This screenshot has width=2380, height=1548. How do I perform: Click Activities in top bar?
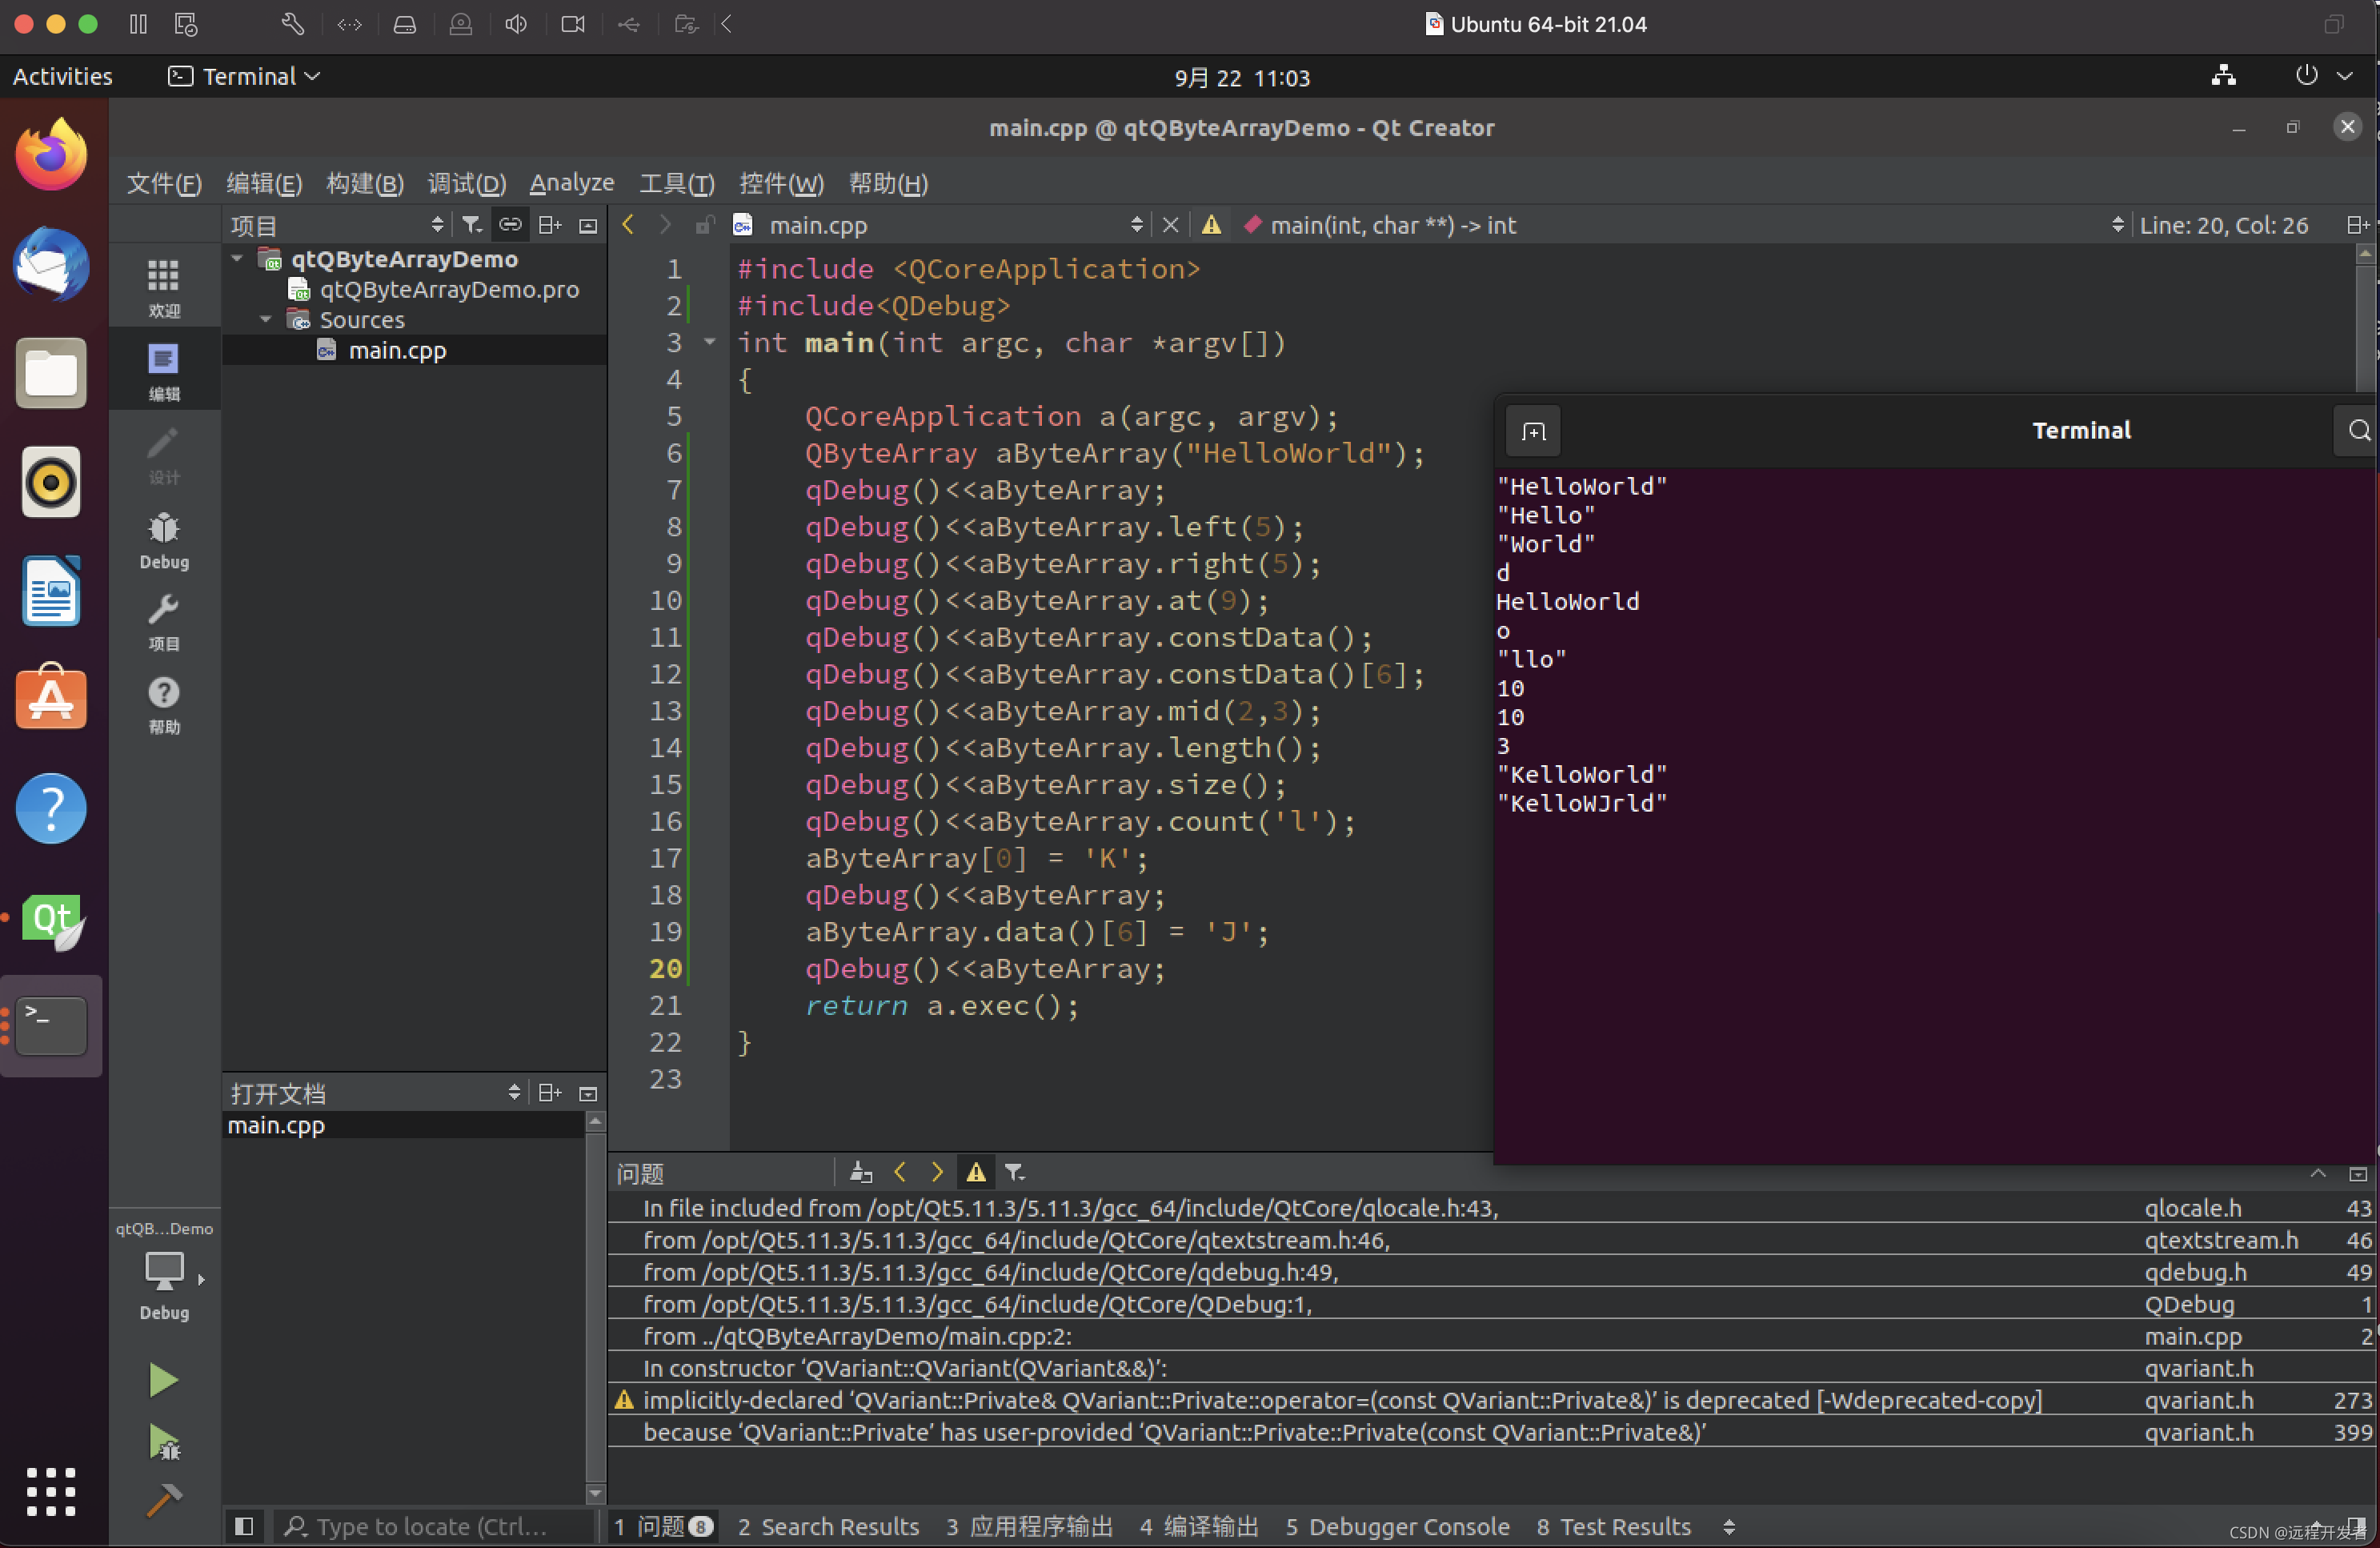tap(62, 77)
